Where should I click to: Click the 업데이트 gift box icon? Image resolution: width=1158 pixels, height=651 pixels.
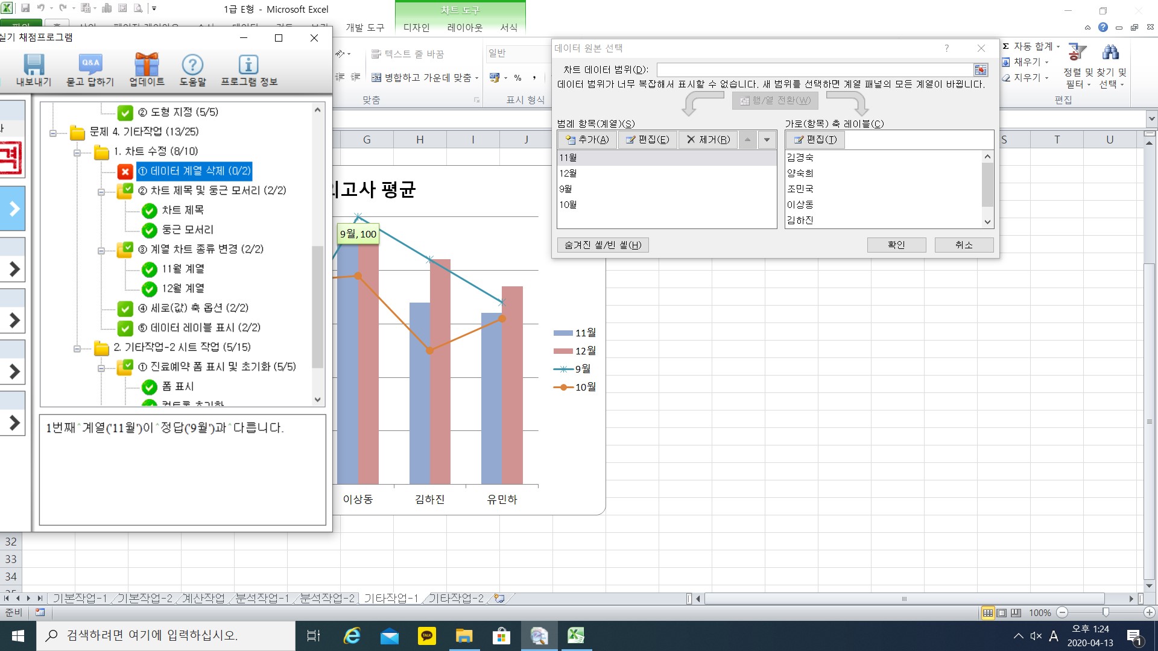click(147, 65)
